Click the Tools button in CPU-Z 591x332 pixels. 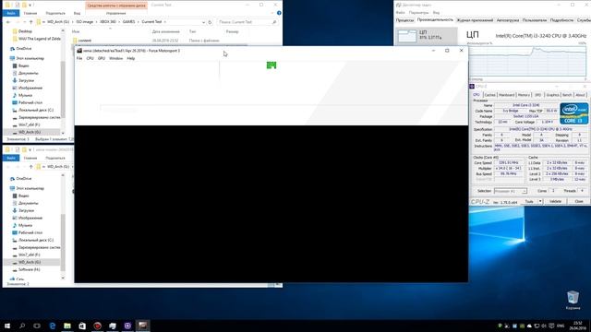point(529,201)
